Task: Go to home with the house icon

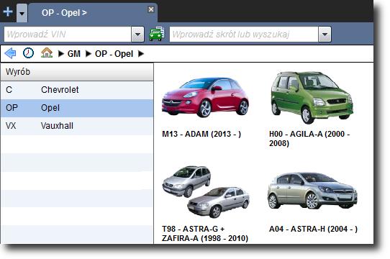Action: click(x=47, y=53)
